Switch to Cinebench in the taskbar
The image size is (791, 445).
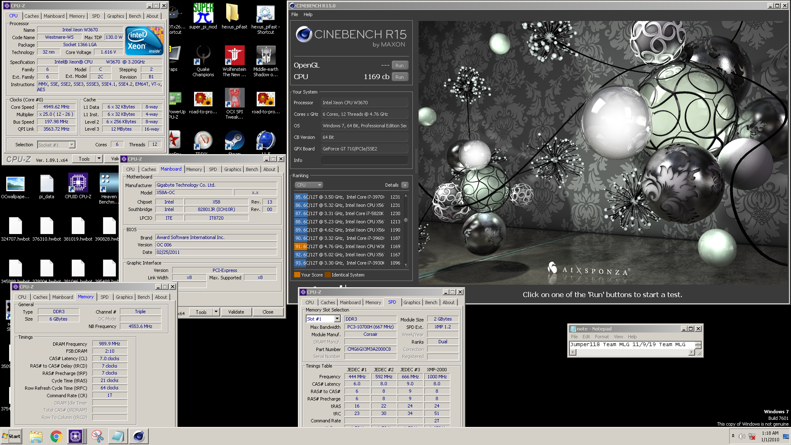click(x=139, y=436)
